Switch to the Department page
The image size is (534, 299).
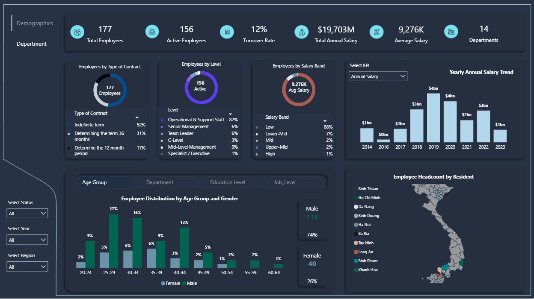click(x=33, y=44)
